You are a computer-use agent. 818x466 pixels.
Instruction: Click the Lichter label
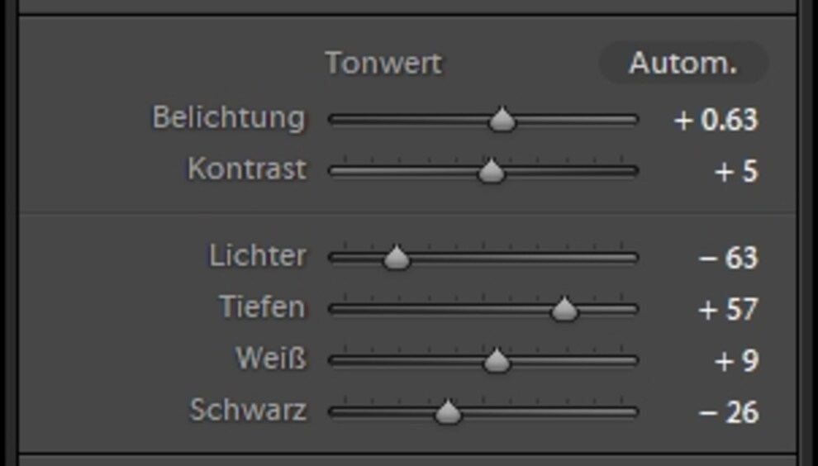click(x=258, y=255)
